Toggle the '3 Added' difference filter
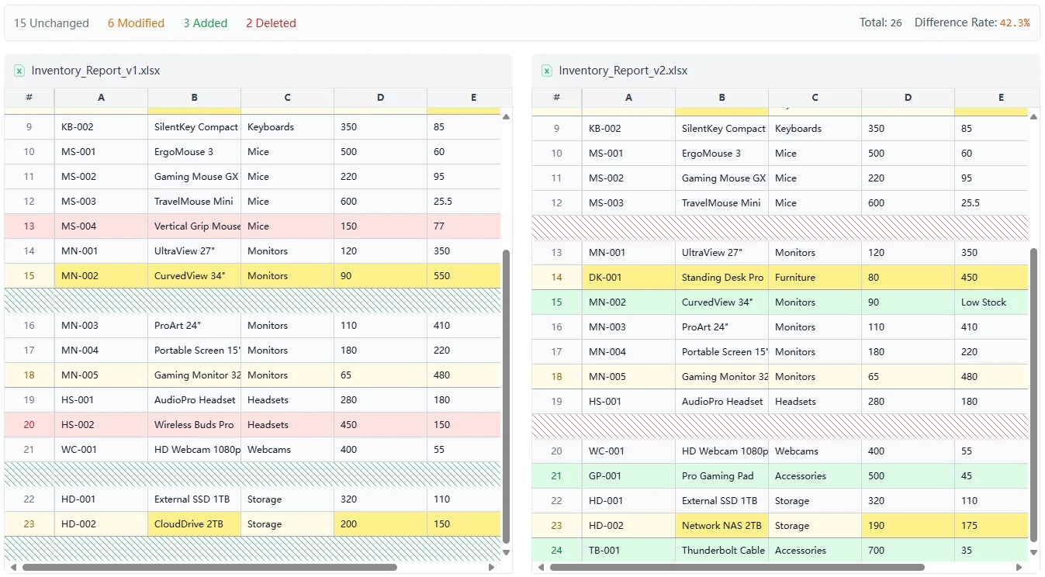The image size is (1045, 577). (205, 22)
